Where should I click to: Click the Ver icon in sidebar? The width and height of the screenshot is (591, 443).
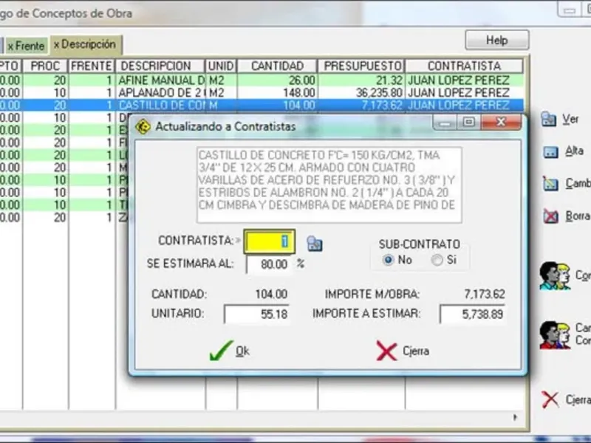click(549, 120)
